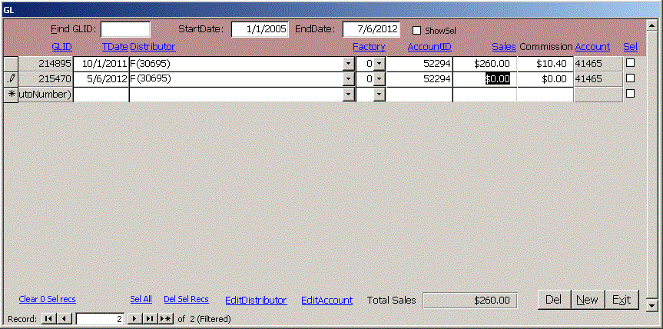Go to next record navigation button

[x=134, y=319]
